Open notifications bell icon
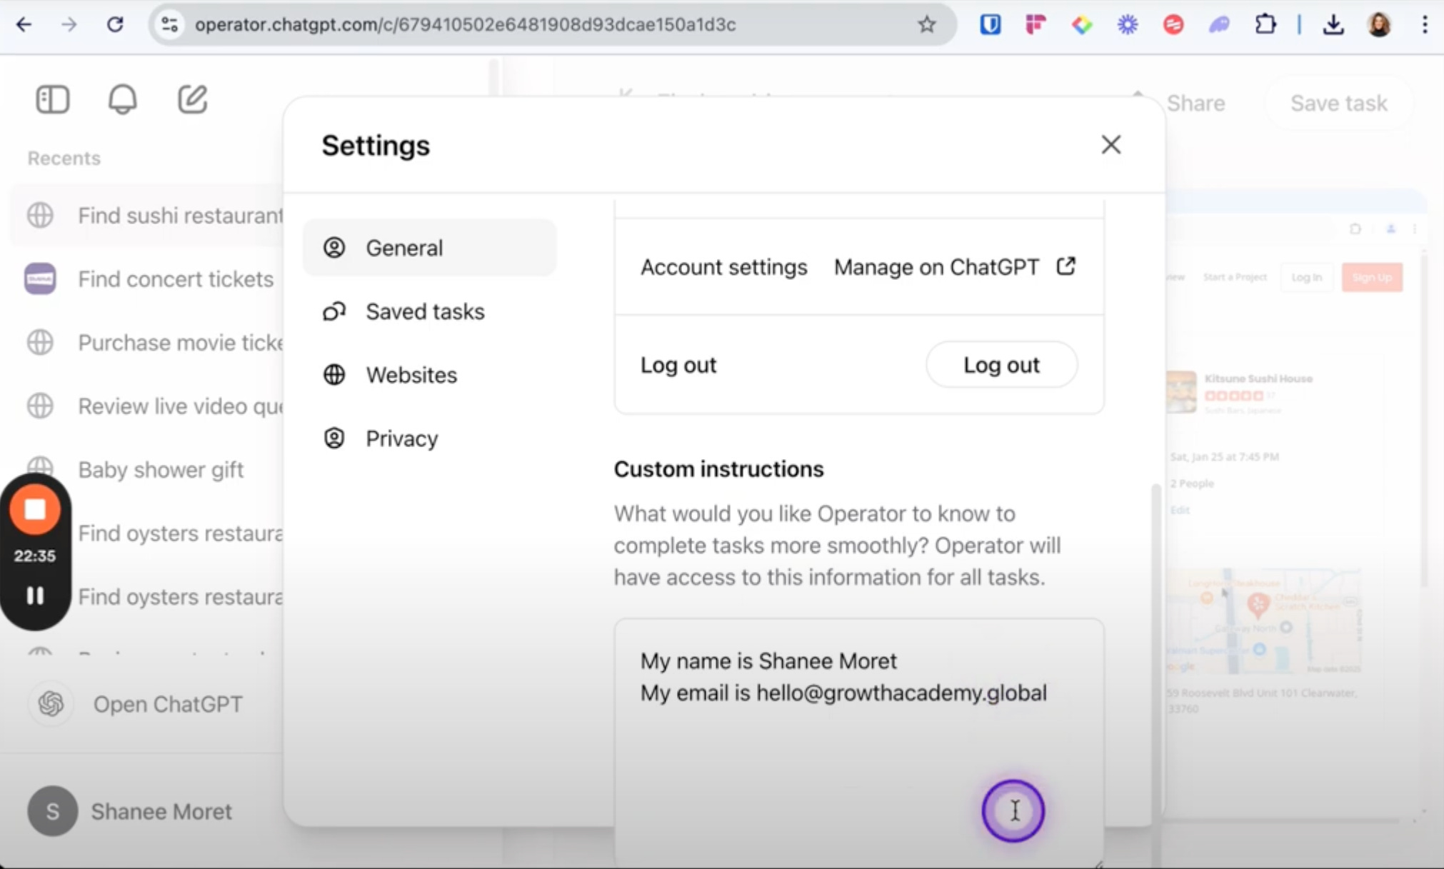1444x869 pixels. pyautogui.click(x=122, y=99)
